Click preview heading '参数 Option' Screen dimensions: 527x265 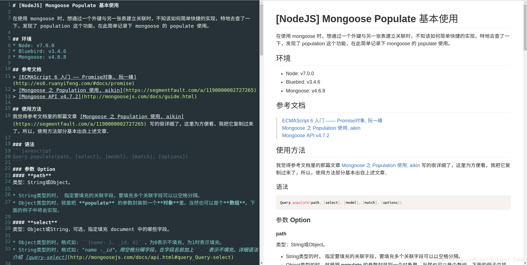[x=293, y=220]
